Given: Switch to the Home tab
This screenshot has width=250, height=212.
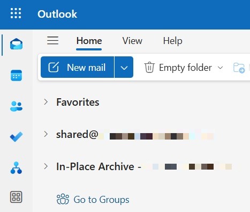Looking at the screenshot, I should [89, 41].
